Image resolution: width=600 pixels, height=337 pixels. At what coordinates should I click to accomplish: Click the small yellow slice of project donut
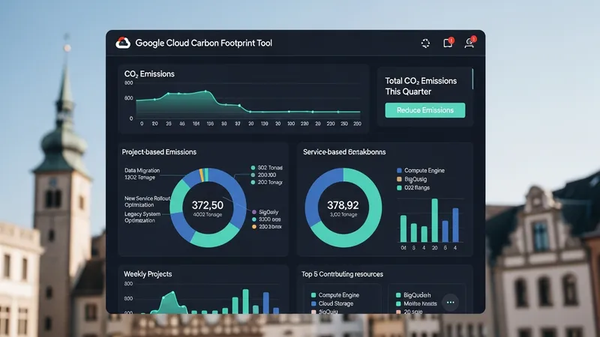(202, 175)
